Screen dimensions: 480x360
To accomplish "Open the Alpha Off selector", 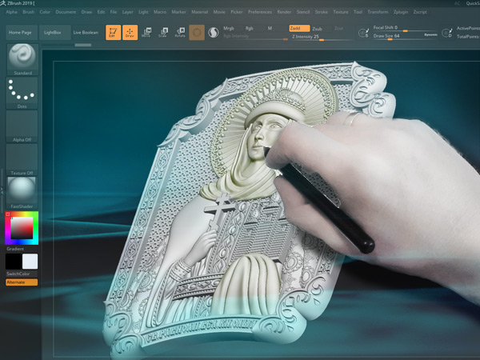I will coord(22,126).
